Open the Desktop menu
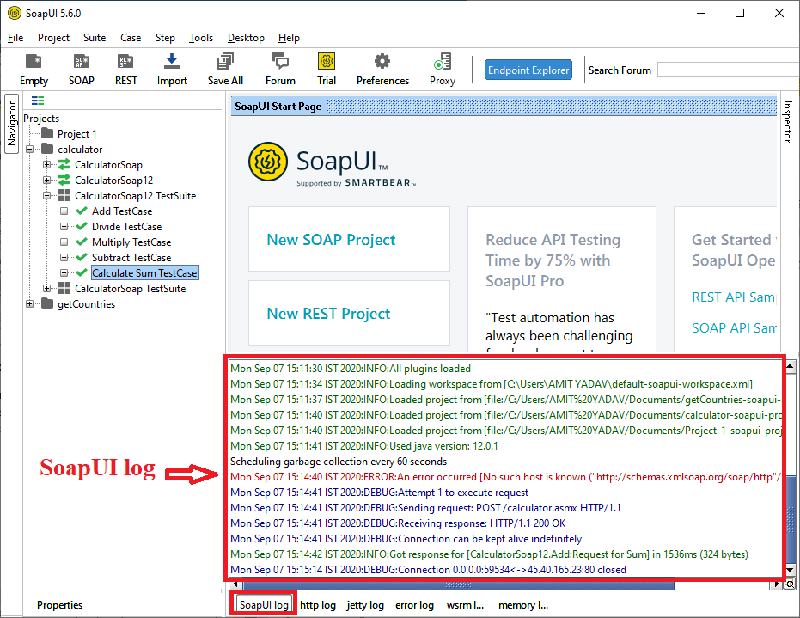This screenshot has width=800, height=618. click(246, 38)
